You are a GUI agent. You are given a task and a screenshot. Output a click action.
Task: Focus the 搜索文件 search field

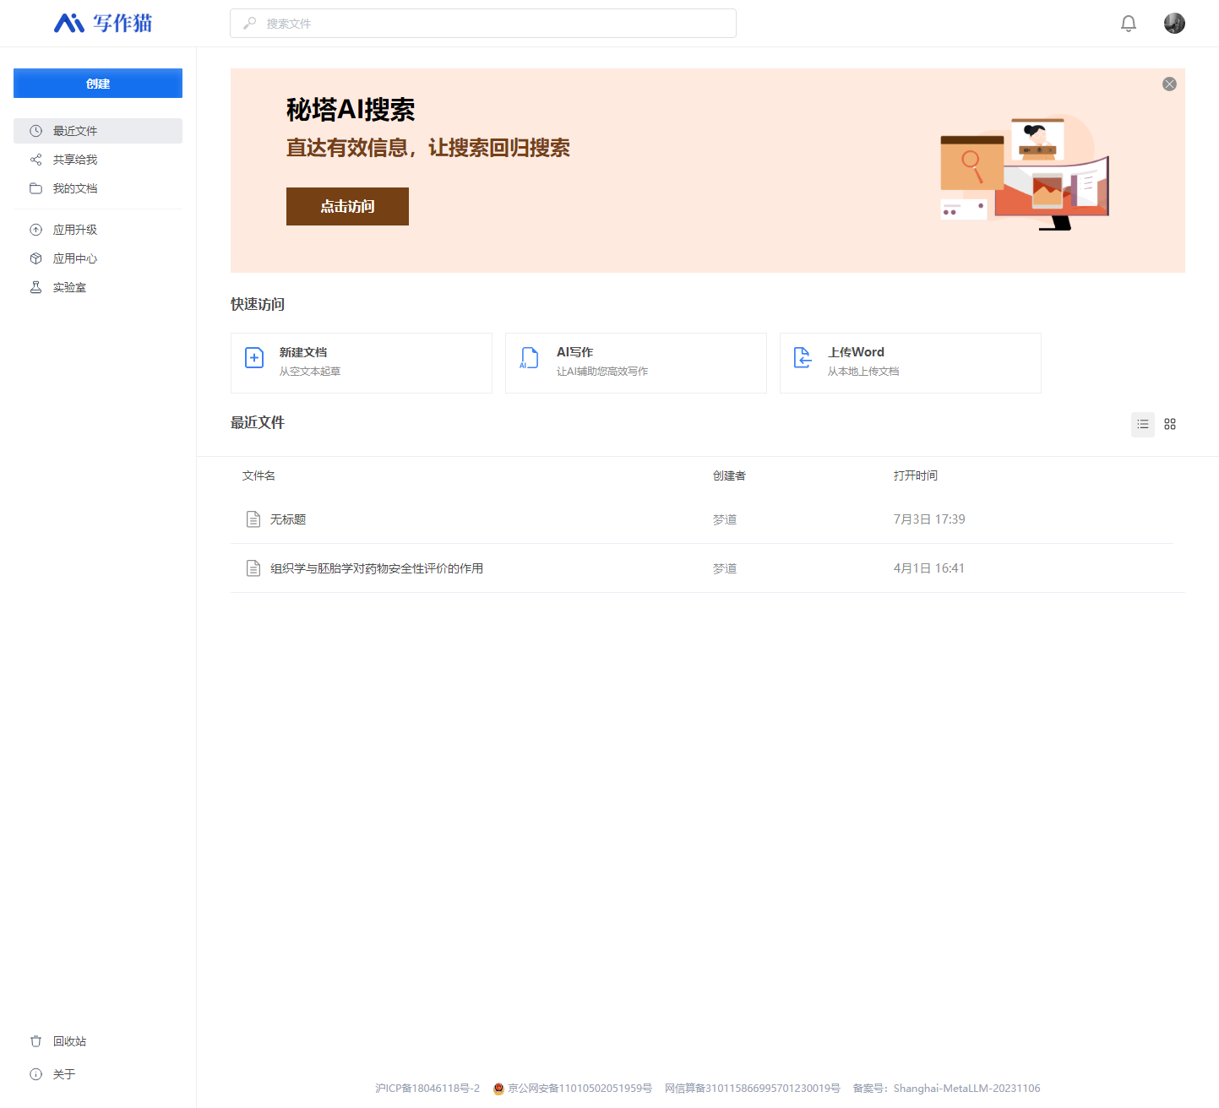coord(483,24)
